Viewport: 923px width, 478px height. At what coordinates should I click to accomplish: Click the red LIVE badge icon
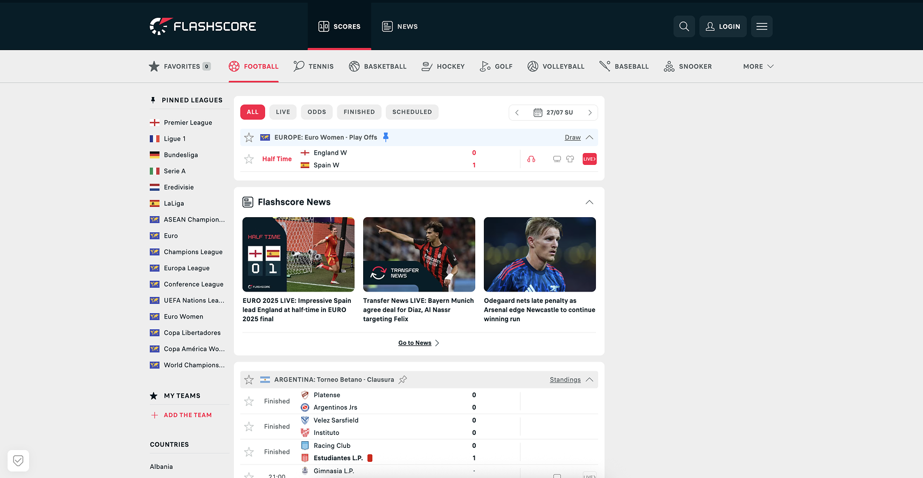point(589,159)
